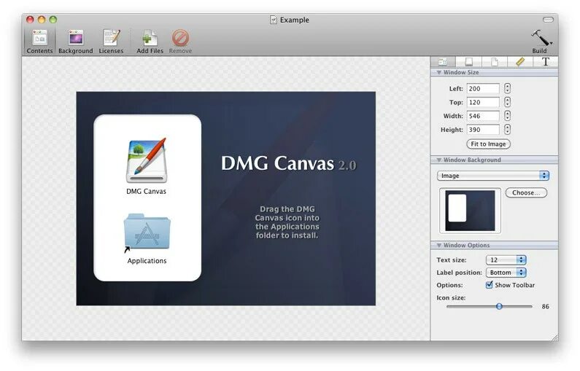Collapse the Window Size section
The width and height of the screenshot is (580, 371).
pos(439,72)
